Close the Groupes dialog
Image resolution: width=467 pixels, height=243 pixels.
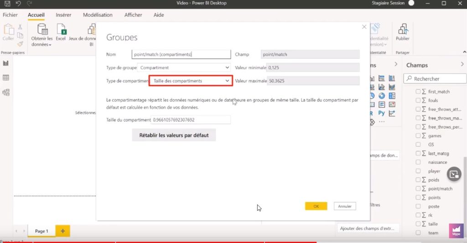click(x=364, y=27)
